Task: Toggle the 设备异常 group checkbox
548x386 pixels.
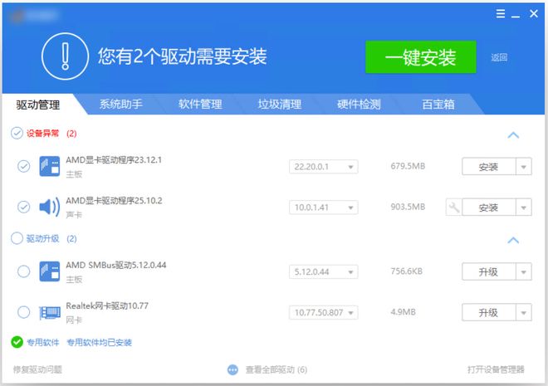Action: (x=17, y=133)
